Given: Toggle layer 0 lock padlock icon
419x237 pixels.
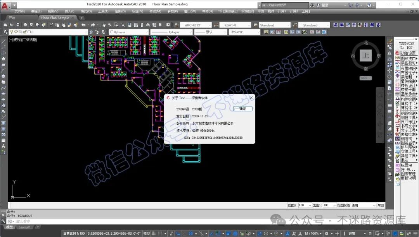Looking at the screenshot, I should pos(25,32).
